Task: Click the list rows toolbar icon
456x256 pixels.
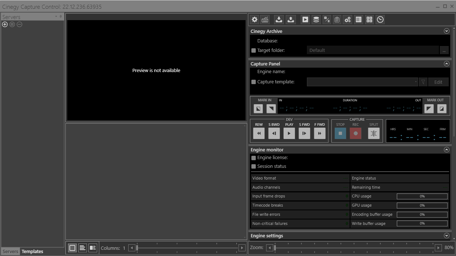Action: [x=359, y=20]
